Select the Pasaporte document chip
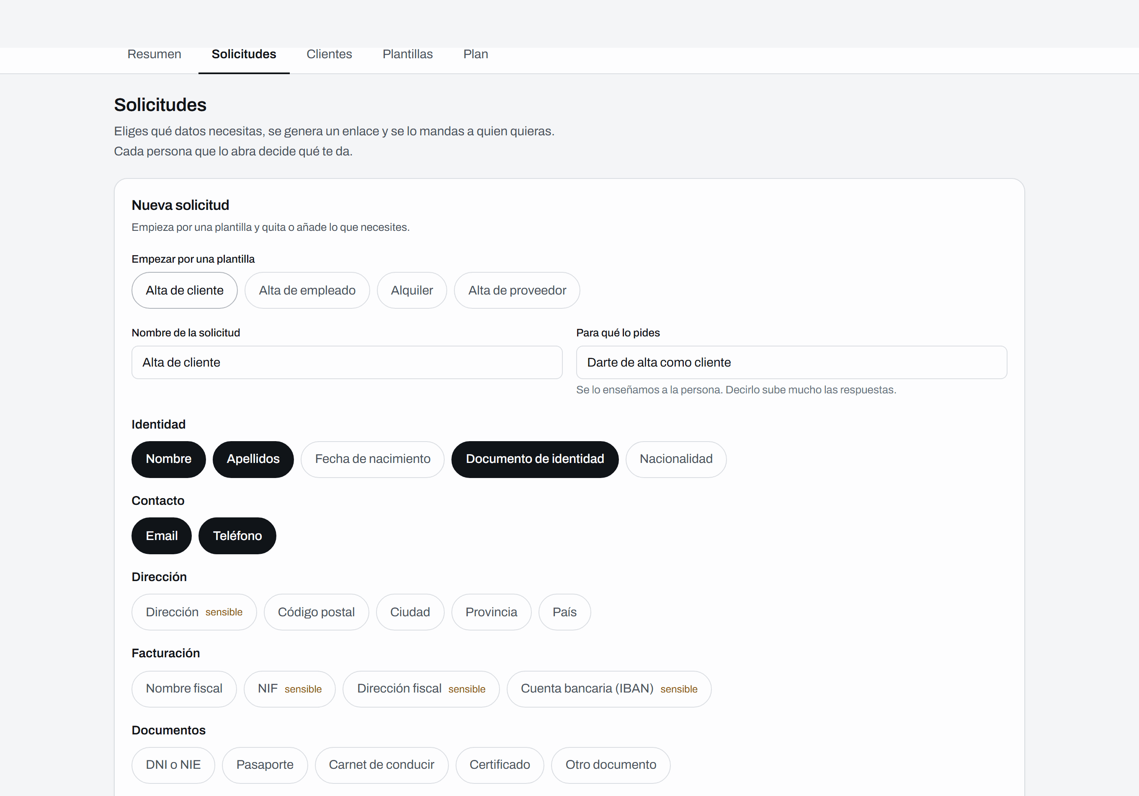 [264, 765]
